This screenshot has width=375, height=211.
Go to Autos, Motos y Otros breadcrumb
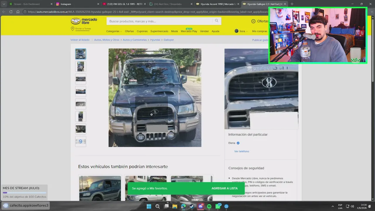pyautogui.click(x=107, y=40)
